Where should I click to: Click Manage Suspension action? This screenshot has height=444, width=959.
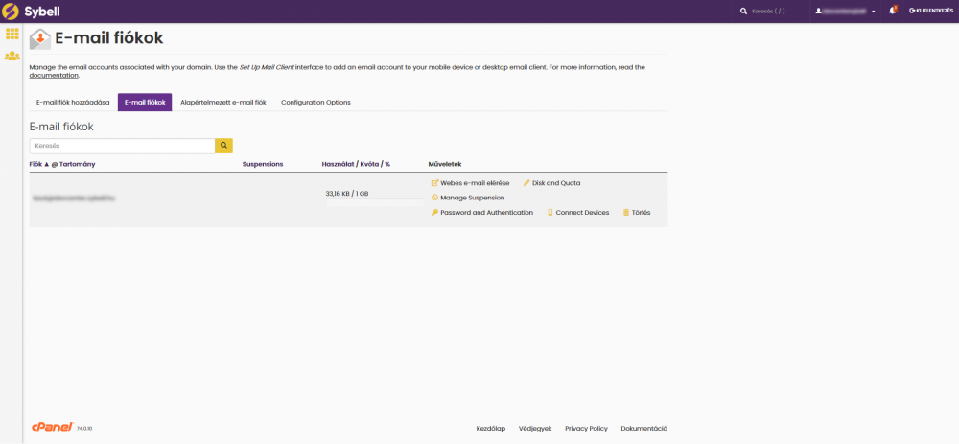click(x=468, y=198)
